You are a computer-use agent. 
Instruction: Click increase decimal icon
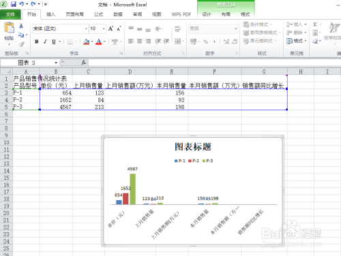click(226, 42)
